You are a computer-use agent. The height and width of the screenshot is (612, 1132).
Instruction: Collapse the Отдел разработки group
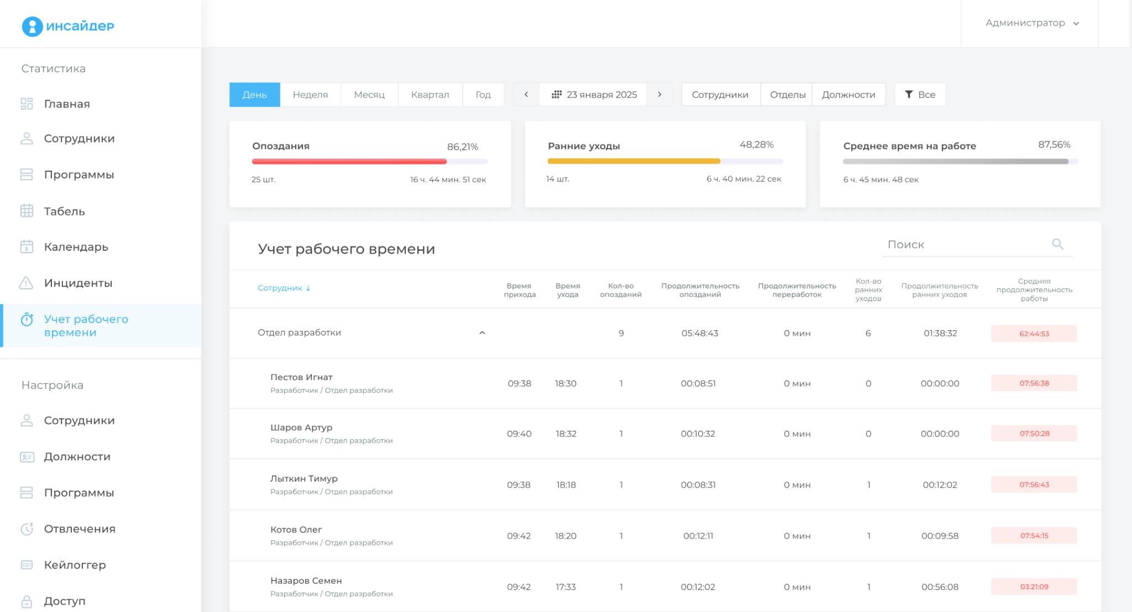click(x=482, y=333)
